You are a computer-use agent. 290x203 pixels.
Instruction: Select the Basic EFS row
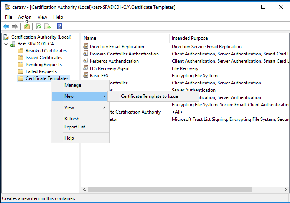99,76
